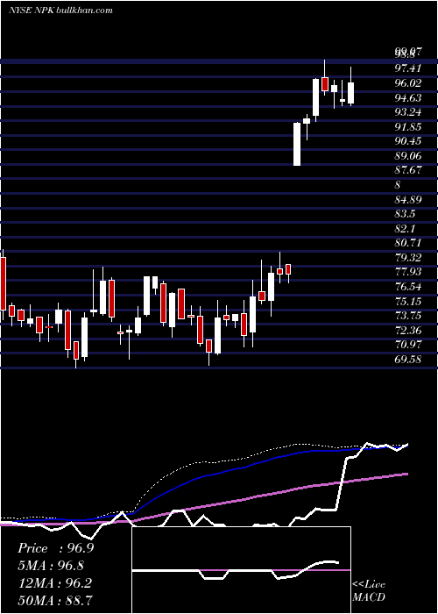438x614 pixels.
Task: Select the 79.32 axis value
Action: [408, 258]
